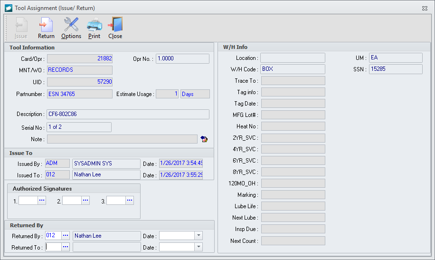
Task: Open the note editor icon beside Note
Action: [x=204, y=139]
